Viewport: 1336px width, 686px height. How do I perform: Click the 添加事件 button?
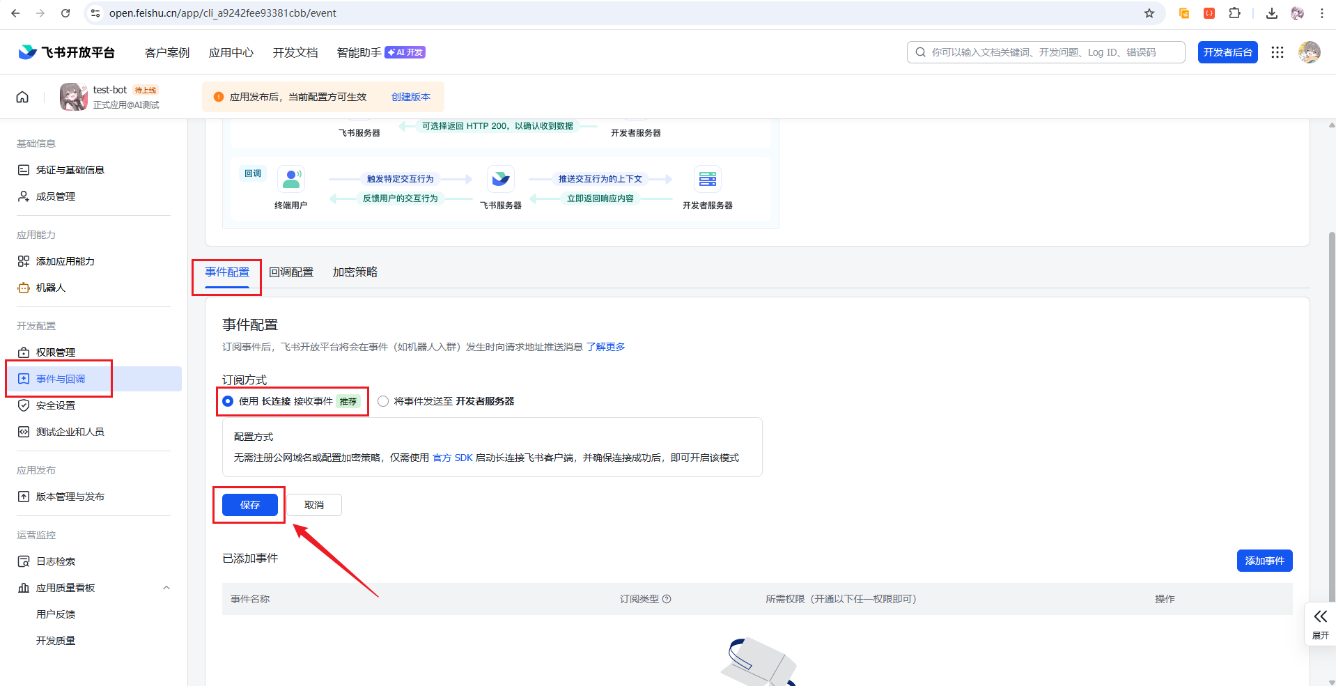coord(1264,561)
